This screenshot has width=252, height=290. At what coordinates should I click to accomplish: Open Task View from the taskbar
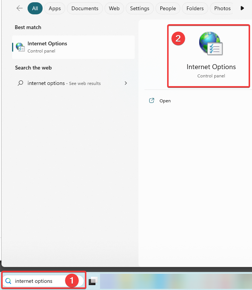[x=93, y=281]
